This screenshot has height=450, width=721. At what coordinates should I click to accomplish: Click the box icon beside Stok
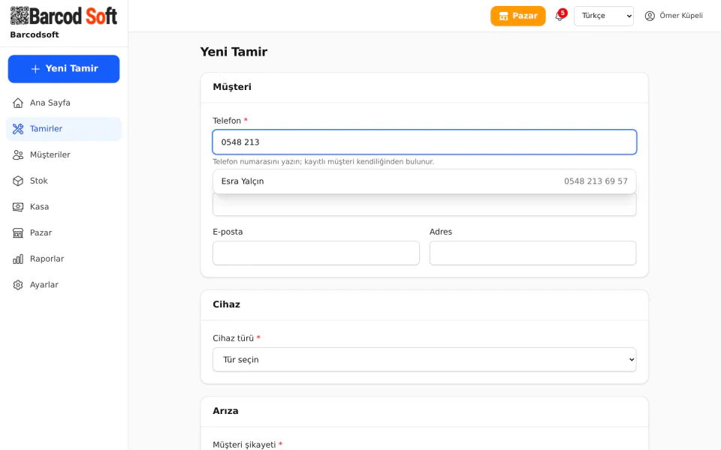pos(18,181)
